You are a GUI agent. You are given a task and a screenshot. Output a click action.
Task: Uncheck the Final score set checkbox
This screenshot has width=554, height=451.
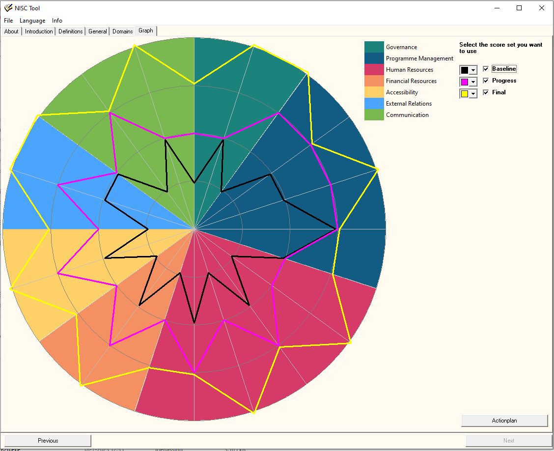pos(486,92)
